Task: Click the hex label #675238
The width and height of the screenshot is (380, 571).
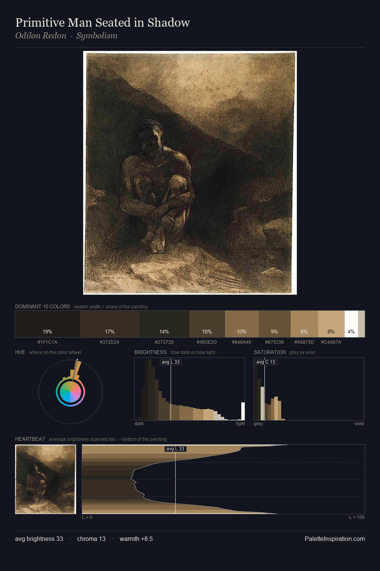Action: [274, 342]
